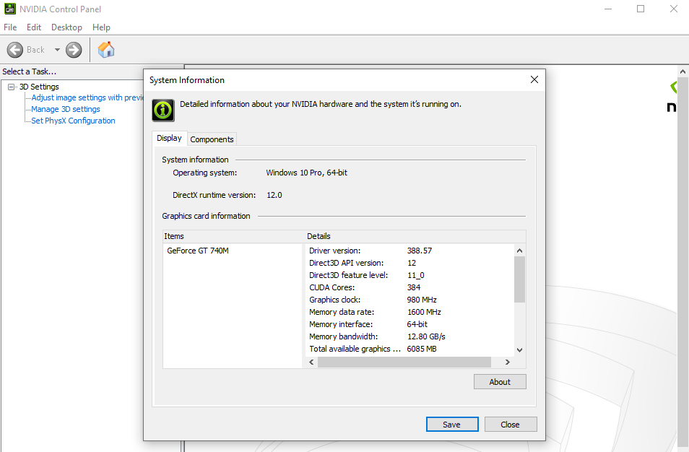The width and height of the screenshot is (689, 452).
Task: Click the horizontal scroll-right arrow in details
Action: tap(508, 362)
